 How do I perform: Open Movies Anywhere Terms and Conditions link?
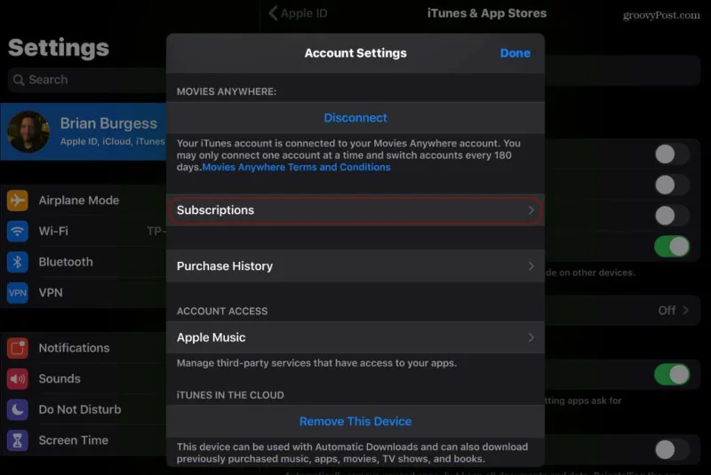pyautogui.click(x=296, y=167)
